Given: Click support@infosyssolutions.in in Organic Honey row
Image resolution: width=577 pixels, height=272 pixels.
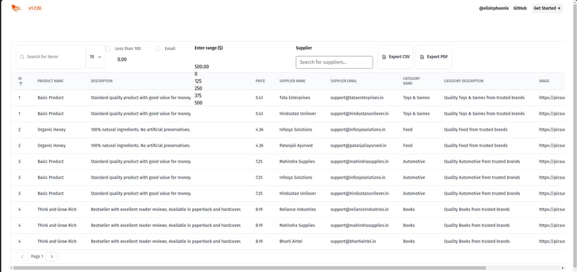Looking at the screenshot, I should pyautogui.click(x=358, y=130).
